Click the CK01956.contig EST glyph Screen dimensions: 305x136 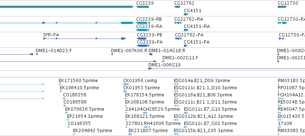click(x=126, y=84)
